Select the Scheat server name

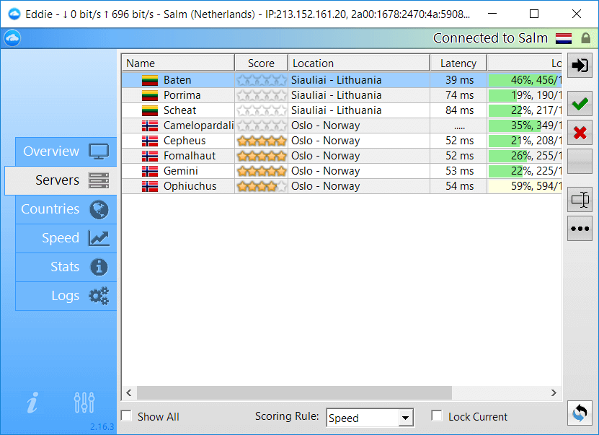click(180, 110)
